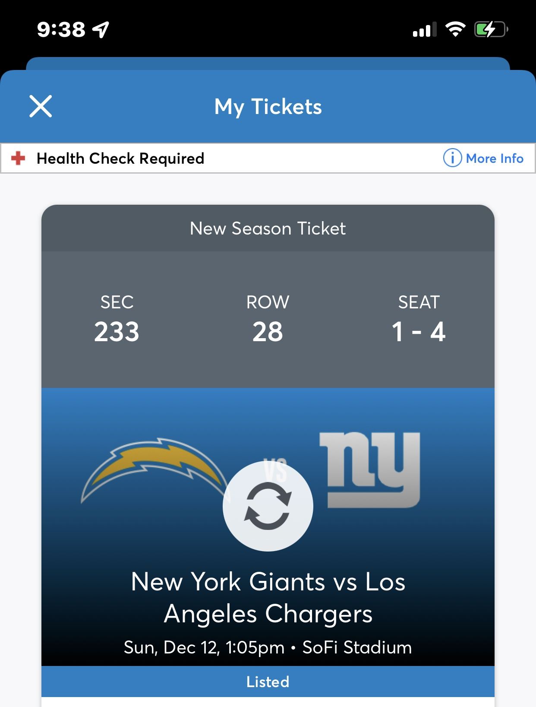Tap the info circle icon
The height and width of the screenshot is (707, 536).
pyautogui.click(x=452, y=158)
